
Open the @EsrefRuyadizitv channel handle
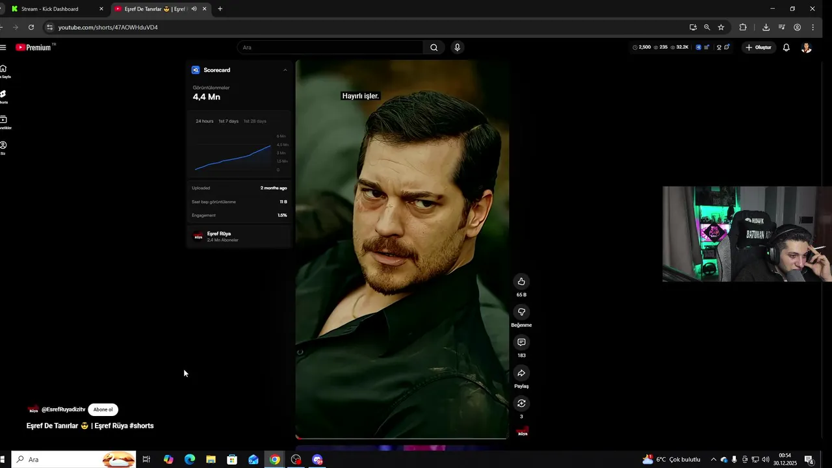(x=63, y=409)
